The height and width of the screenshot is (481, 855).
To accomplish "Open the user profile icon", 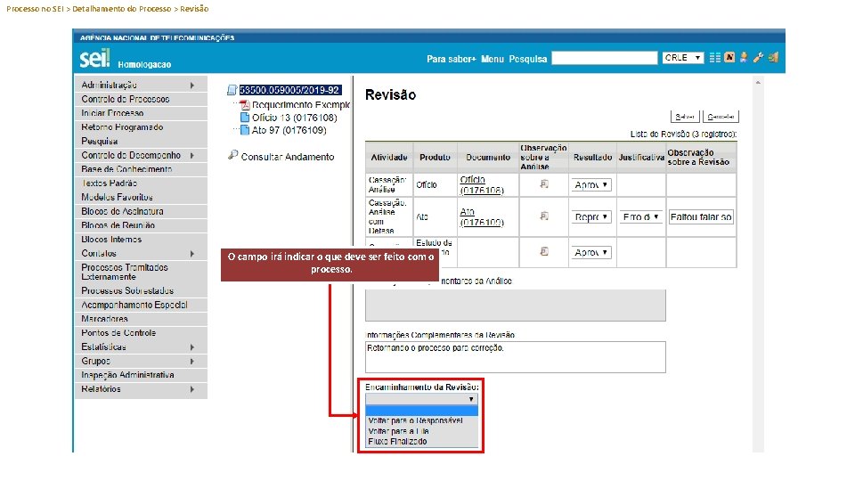I will pyautogui.click(x=743, y=57).
